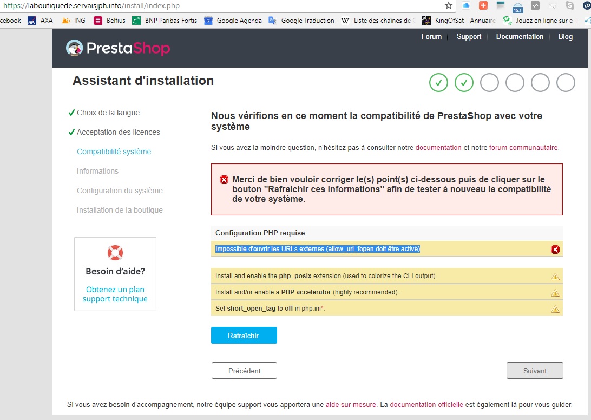This screenshot has height=420, width=591.
Task: Open the Google Traduction bookmark
Action: point(301,21)
